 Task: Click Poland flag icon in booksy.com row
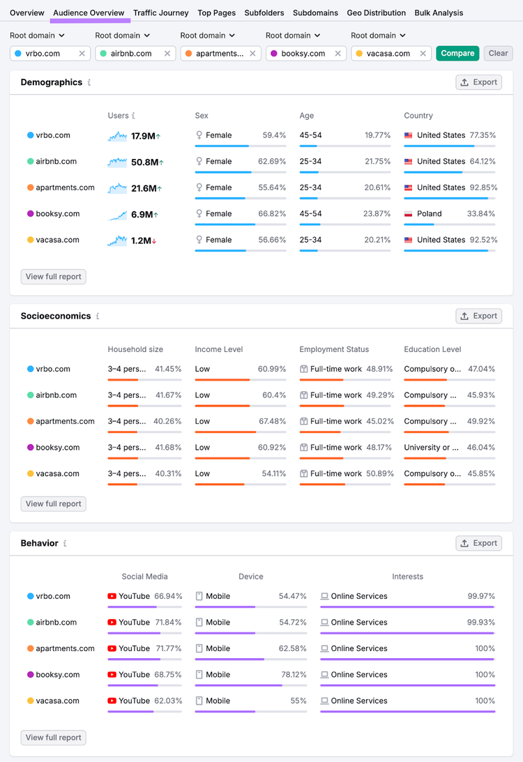409,214
